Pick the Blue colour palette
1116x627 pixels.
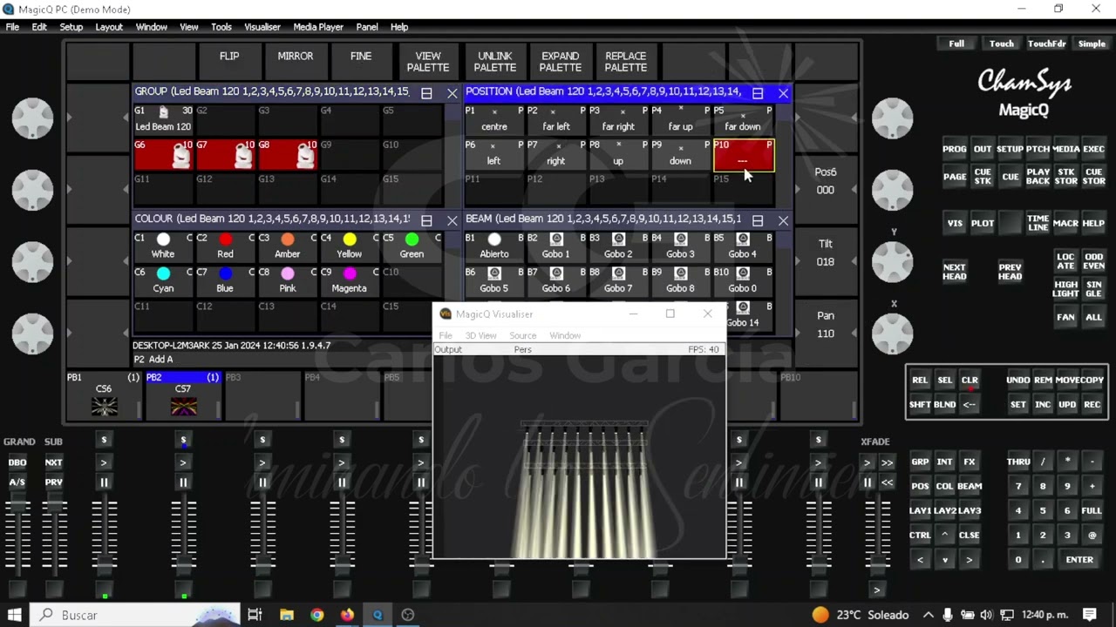click(225, 280)
